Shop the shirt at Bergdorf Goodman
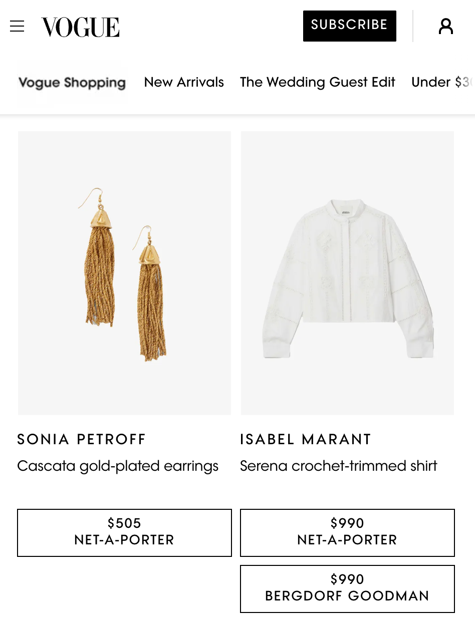The width and height of the screenshot is (475, 619). (x=347, y=596)
